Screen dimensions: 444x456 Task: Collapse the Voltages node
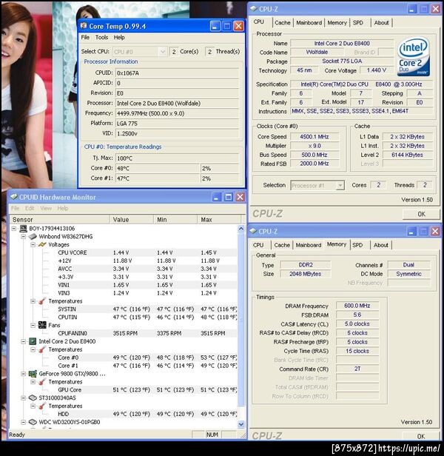(x=33, y=245)
